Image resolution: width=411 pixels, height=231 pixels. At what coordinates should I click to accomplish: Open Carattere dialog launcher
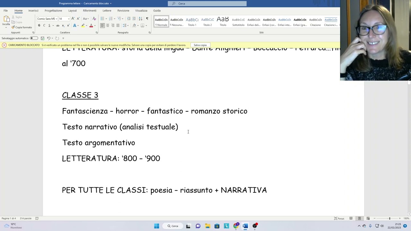pos(97,32)
